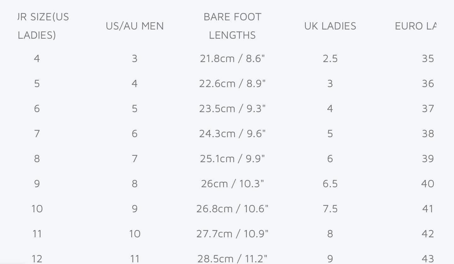Choose the 27.7cm / 10.9" foot length cell
The width and height of the screenshot is (454, 264).
pos(232,234)
